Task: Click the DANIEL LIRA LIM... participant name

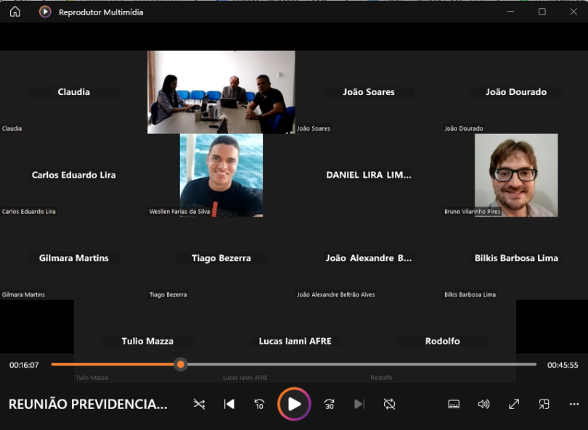Action: (369, 175)
